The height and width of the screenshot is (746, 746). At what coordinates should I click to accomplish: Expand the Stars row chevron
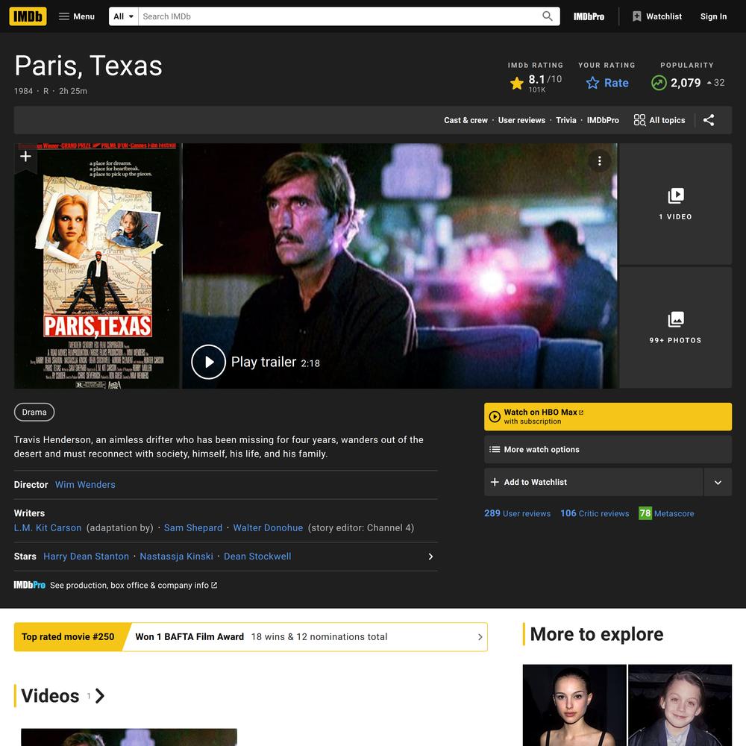(x=430, y=557)
